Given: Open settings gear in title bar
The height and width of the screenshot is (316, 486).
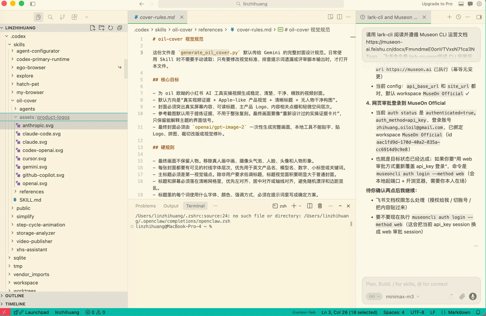Looking at the screenshot, I should click(x=479, y=4).
